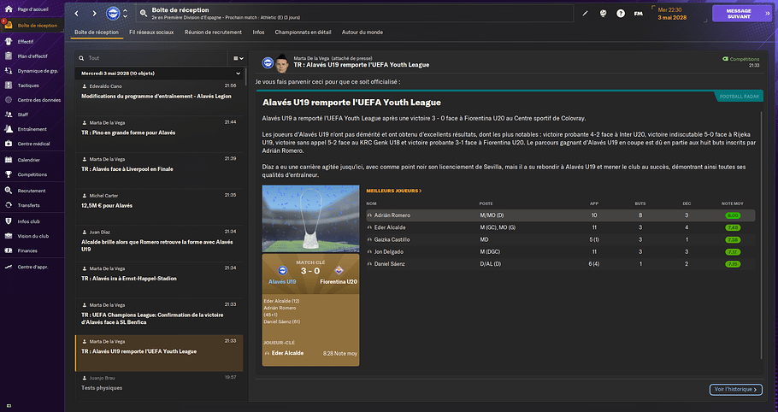Image resolution: width=778 pixels, height=412 pixels.
Task: Open message Modifications du programme d'entraînement
Action: click(159, 98)
